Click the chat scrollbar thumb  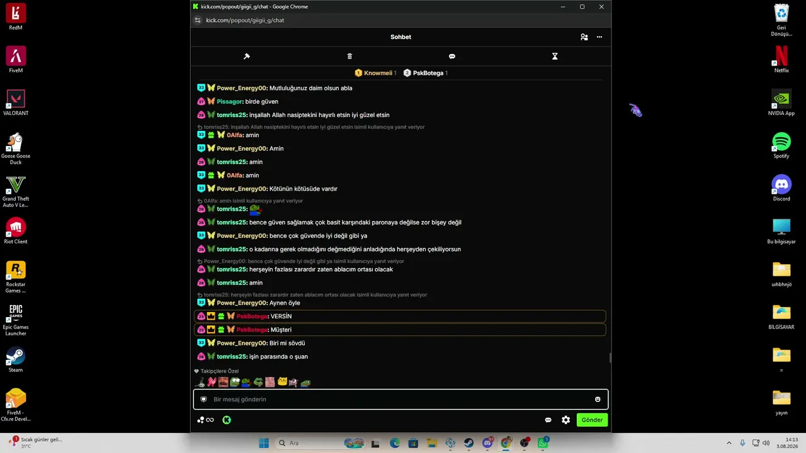610,358
